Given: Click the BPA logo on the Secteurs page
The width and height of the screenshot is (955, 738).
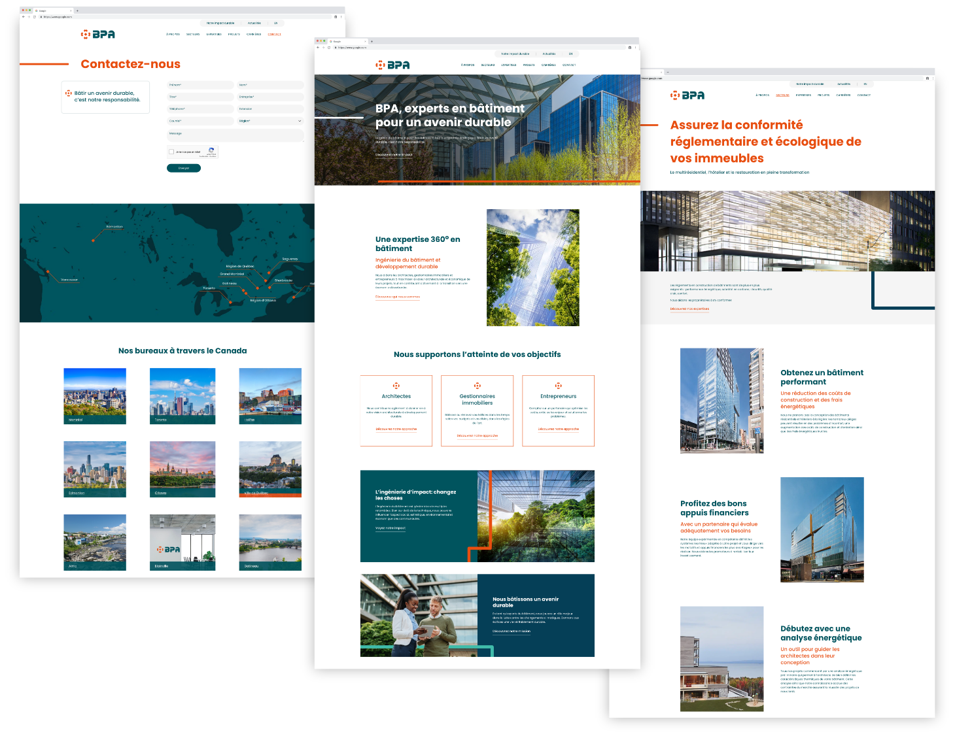Looking at the screenshot, I should [x=687, y=95].
